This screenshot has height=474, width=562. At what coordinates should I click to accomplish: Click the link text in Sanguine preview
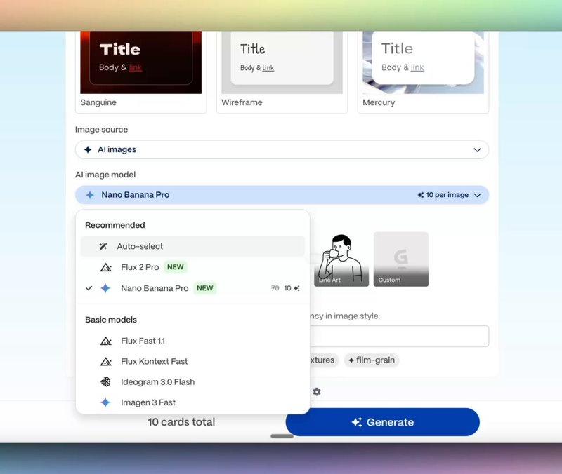pyautogui.click(x=136, y=67)
